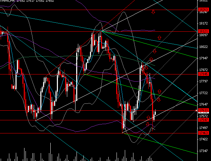211x161 pixels.
Task: Click small red marker at end of 17611 line
Action: click(x=196, y=110)
